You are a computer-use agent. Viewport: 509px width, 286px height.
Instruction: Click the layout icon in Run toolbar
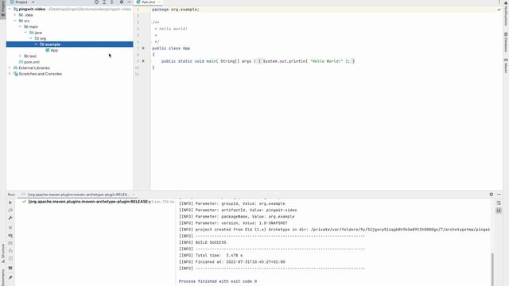pos(10,268)
